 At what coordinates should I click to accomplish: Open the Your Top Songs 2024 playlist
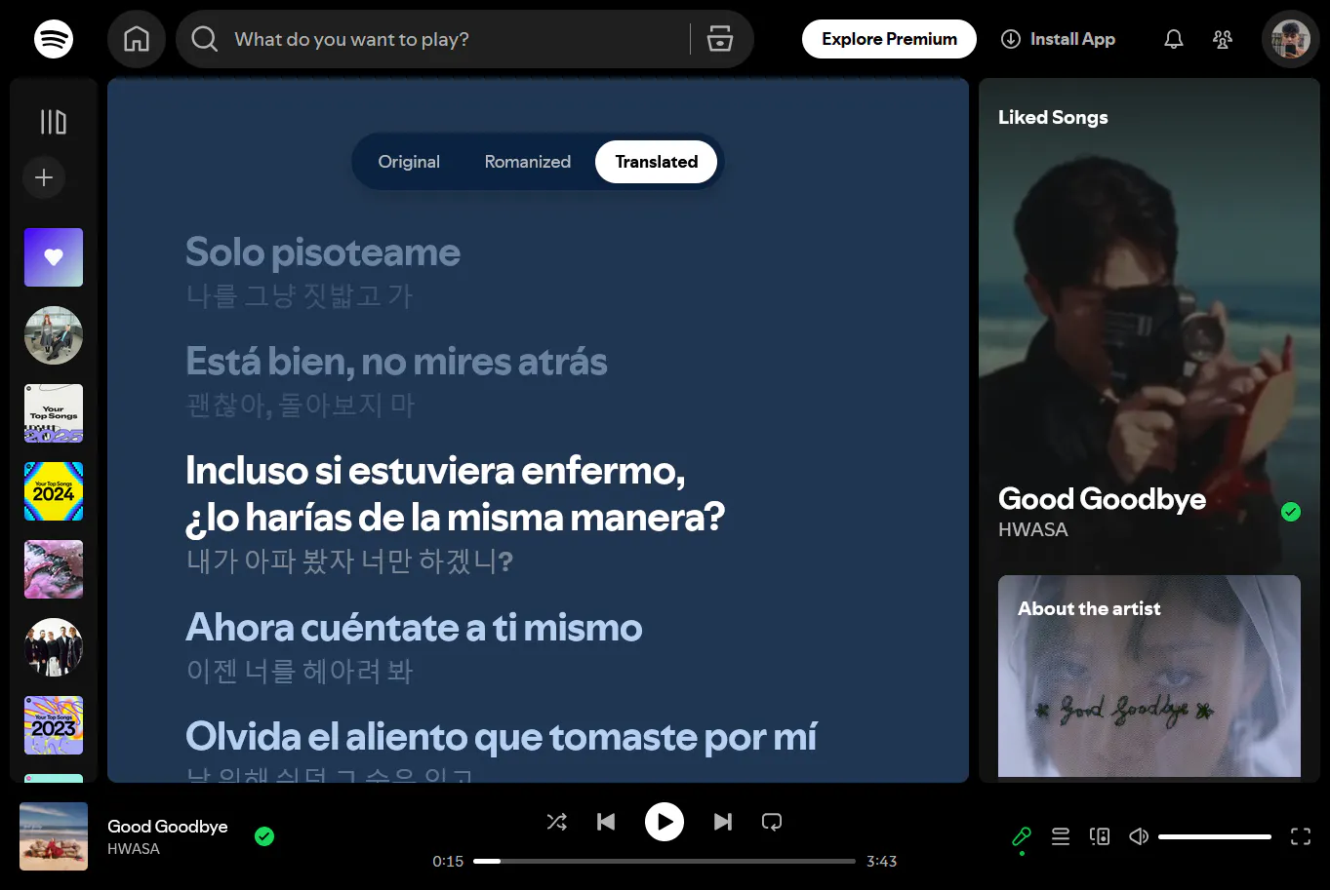(x=54, y=491)
